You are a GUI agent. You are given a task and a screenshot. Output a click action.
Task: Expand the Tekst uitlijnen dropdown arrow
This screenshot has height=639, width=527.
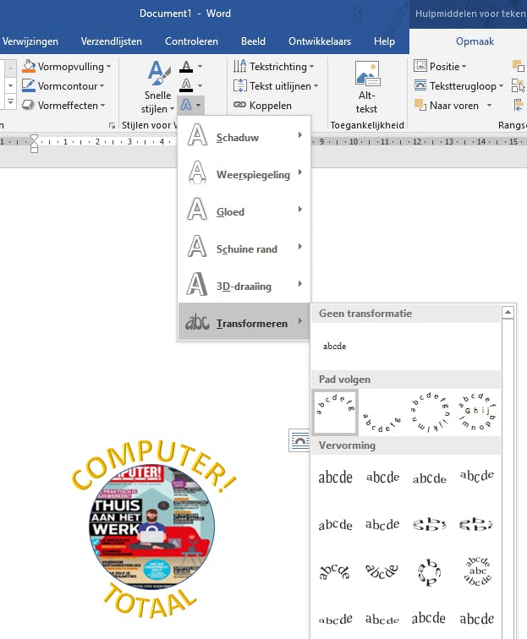click(x=316, y=86)
